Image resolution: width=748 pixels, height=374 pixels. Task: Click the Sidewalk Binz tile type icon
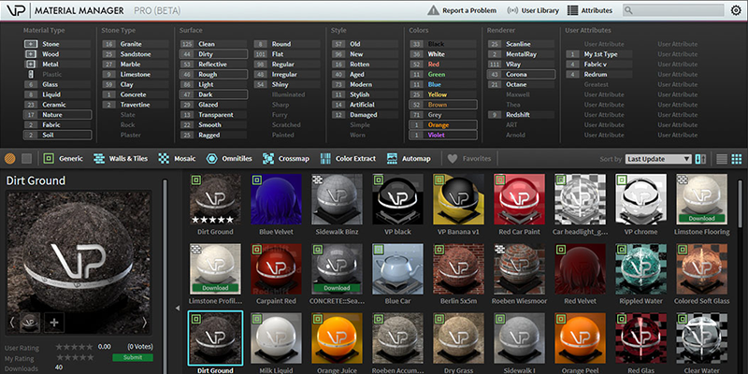tap(318, 180)
